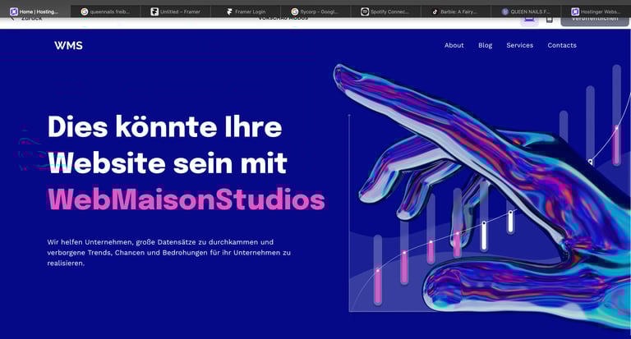Screen dimensions: 631x339
Task: Click the Framer Login tab icon
Action: point(229,11)
